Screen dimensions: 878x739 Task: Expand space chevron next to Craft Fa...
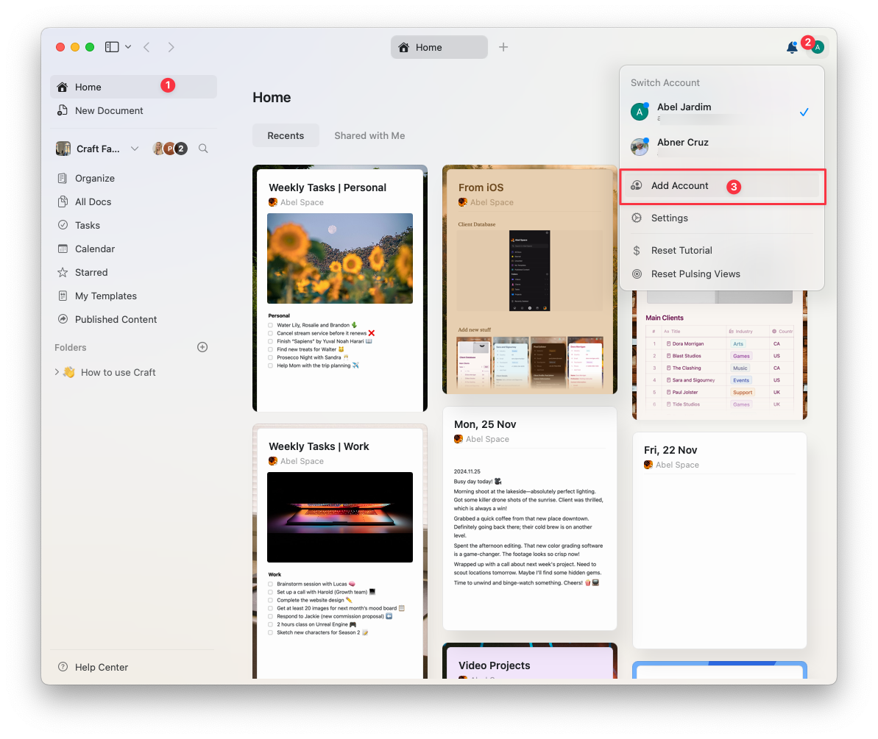pyautogui.click(x=135, y=149)
